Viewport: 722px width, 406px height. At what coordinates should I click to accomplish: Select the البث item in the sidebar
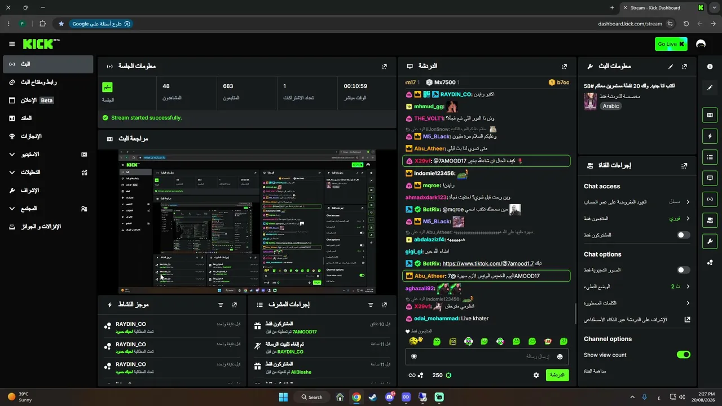(48, 64)
